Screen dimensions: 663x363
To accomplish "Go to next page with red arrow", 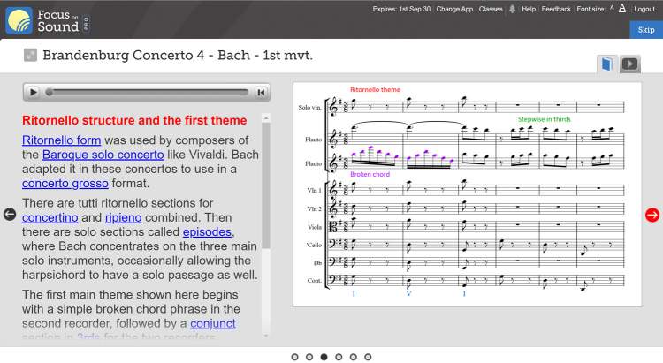I will [652, 215].
